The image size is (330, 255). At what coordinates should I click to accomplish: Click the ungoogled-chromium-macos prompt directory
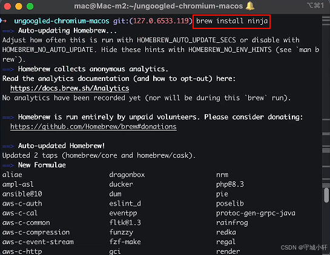62,21
